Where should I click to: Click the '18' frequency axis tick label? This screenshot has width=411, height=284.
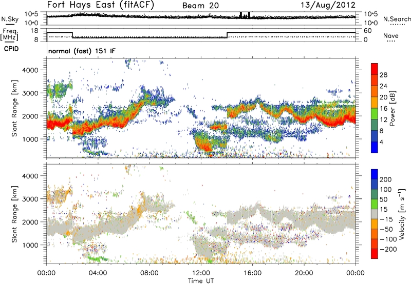[x=34, y=31]
